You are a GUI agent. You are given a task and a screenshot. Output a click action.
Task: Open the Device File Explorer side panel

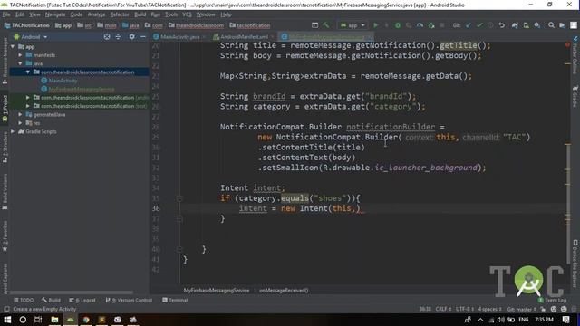(x=575, y=263)
